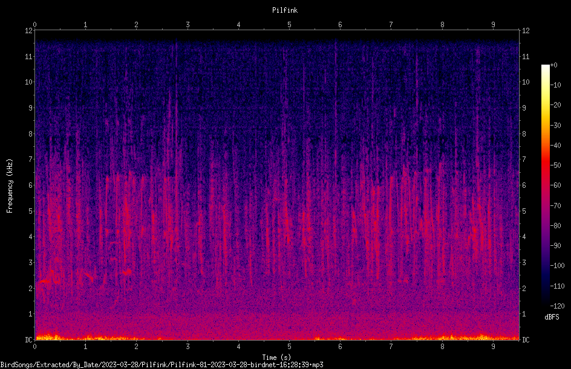Click the 12 kHz label on left axis
Image resolution: width=571 pixels, height=369 pixels.
(x=28, y=31)
